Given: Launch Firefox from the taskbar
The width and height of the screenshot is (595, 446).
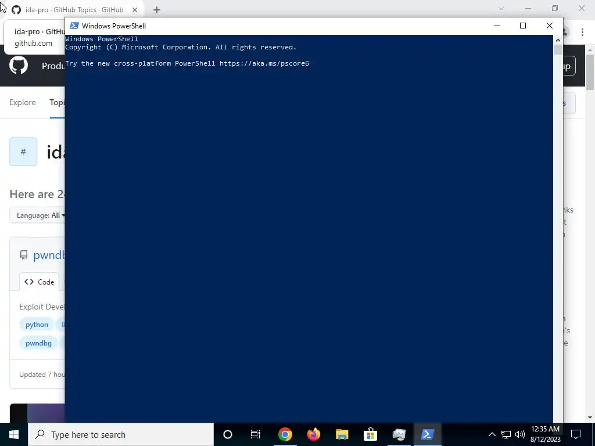Looking at the screenshot, I should click(313, 434).
